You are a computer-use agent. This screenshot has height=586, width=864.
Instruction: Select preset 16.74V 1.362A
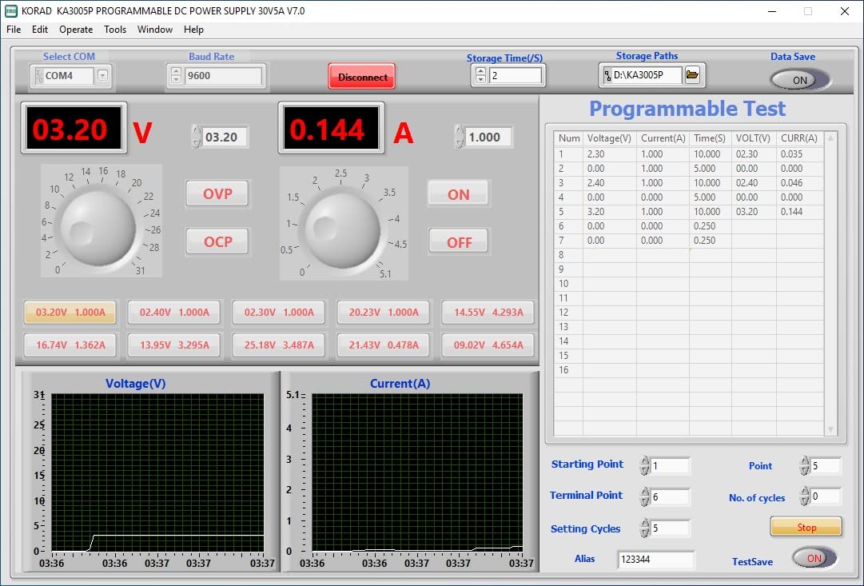pos(70,345)
